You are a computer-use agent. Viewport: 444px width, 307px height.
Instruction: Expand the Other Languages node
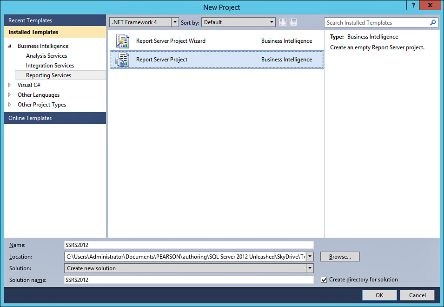point(10,95)
